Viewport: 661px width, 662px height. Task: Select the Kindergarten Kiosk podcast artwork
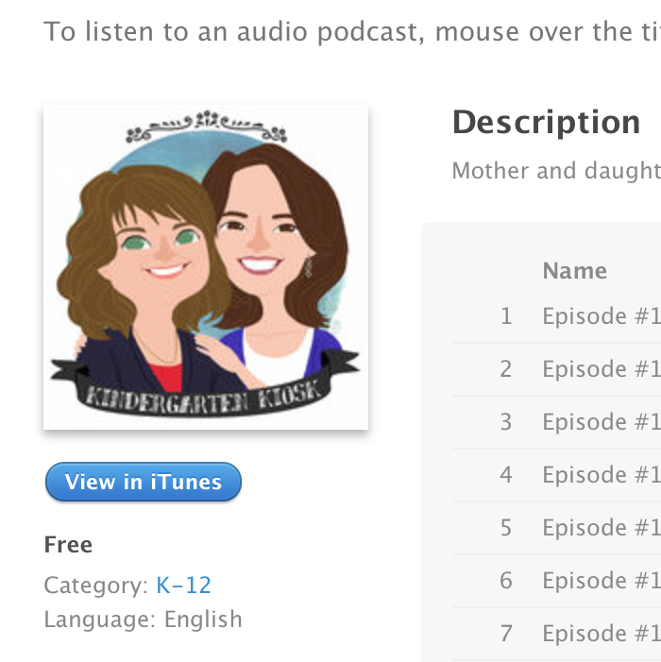(x=206, y=267)
